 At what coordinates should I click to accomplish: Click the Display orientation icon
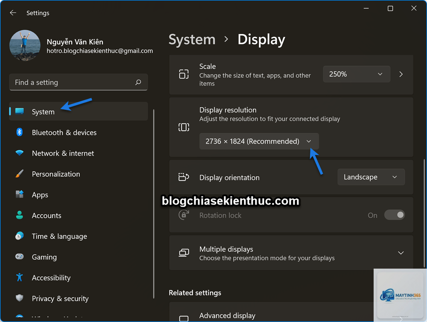click(184, 177)
